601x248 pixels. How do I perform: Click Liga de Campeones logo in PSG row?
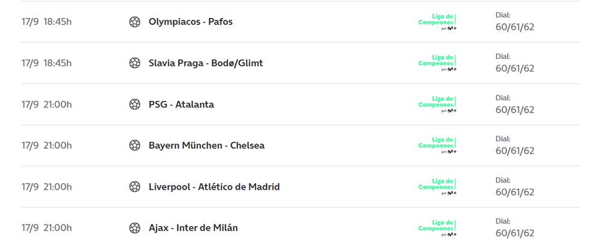click(438, 104)
